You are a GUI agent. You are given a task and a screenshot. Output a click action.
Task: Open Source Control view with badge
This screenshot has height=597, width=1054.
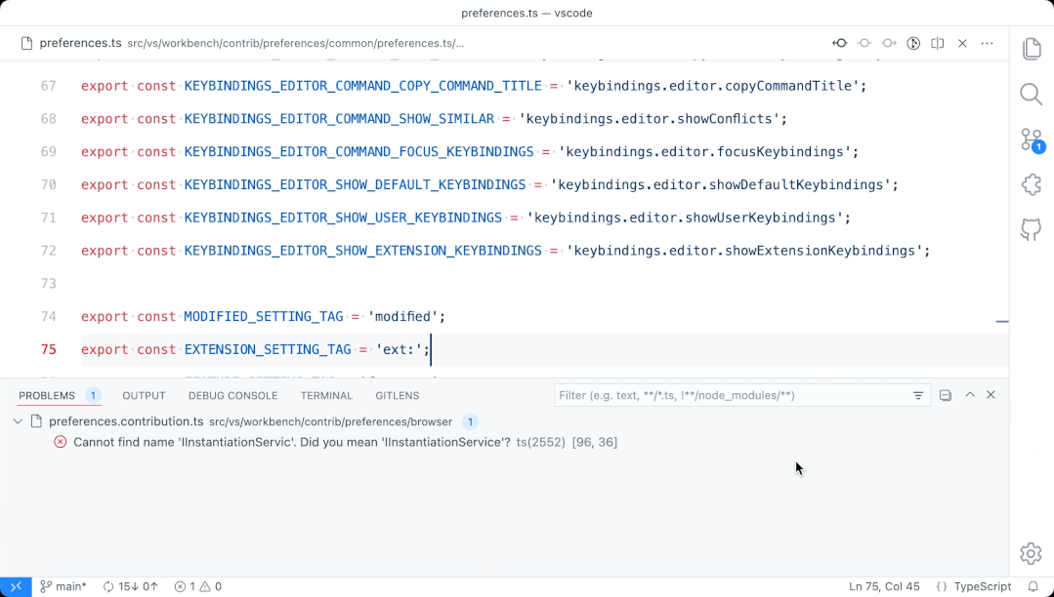tap(1031, 139)
